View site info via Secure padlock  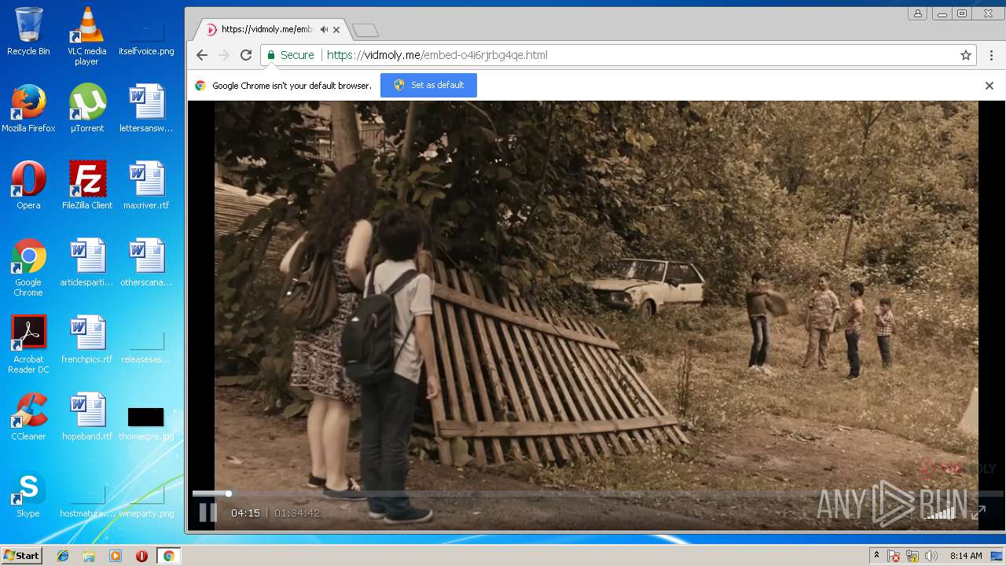click(291, 55)
